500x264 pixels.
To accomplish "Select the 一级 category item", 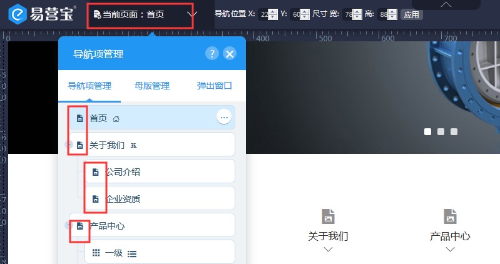I will 160,252.
